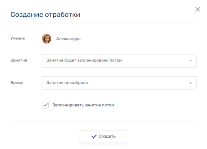The image size is (207, 149).
Task: Click the Ученик field label
Action: pyautogui.click(x=17, y=38)
